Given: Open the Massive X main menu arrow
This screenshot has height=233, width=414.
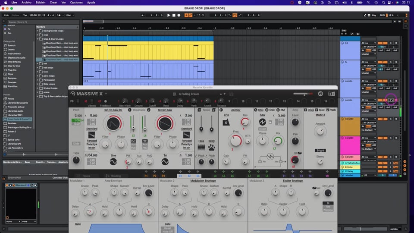Looking at the screenshot, I should 106,94.
